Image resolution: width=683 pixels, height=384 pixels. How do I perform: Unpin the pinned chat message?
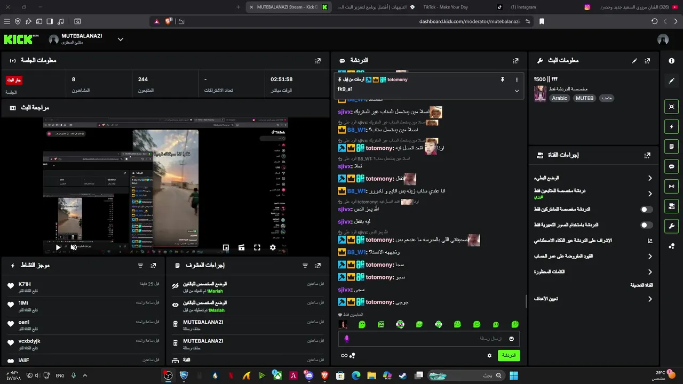pyautogui.click(x=502, y=79)
